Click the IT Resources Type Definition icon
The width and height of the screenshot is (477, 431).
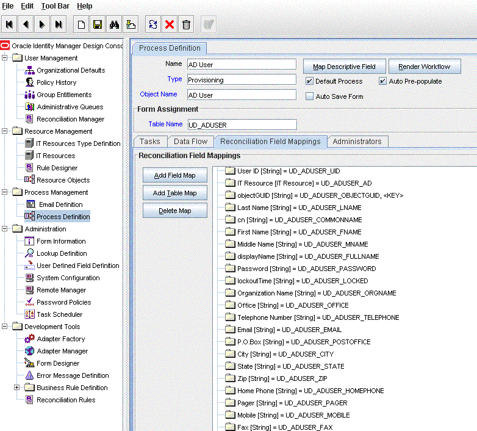(29, 143)
